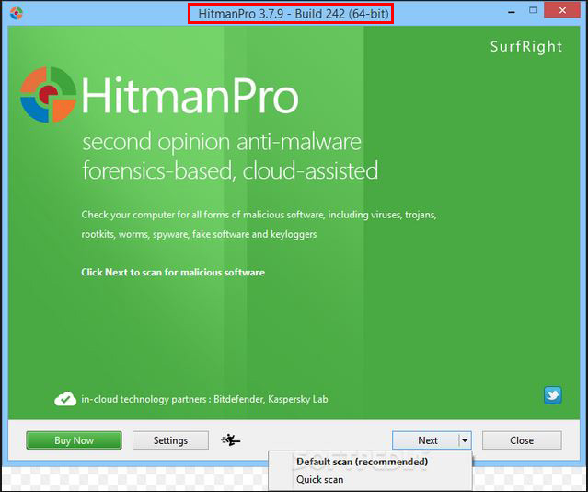Click the kickstart running man icon

coord(231,439)
